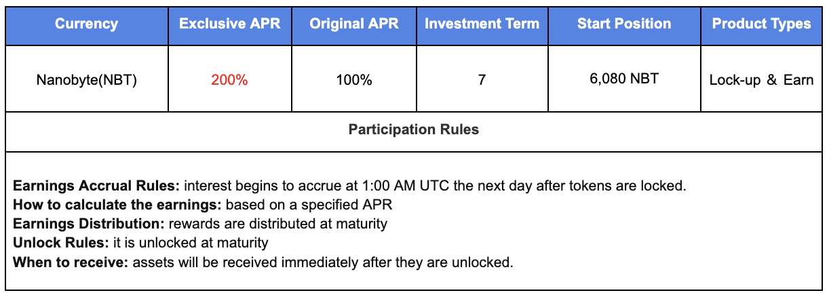Click the bold Earnings Accrual Rules label
This screenshot has width=829, height=297.
click(96, 185)
